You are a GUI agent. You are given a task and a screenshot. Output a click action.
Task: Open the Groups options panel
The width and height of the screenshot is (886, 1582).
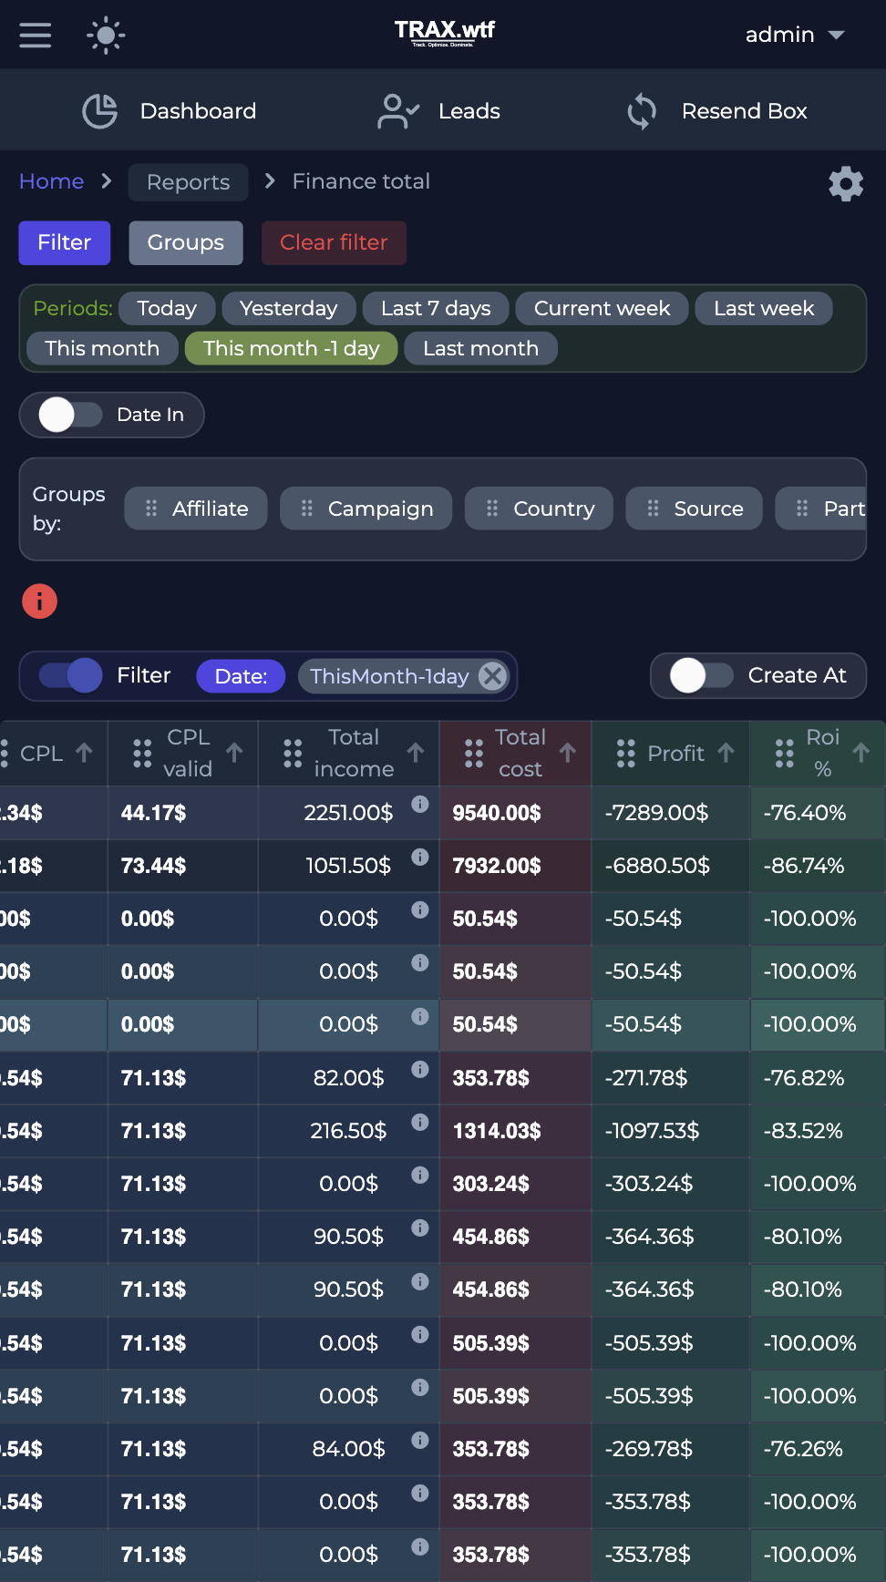tap(186, 242)
